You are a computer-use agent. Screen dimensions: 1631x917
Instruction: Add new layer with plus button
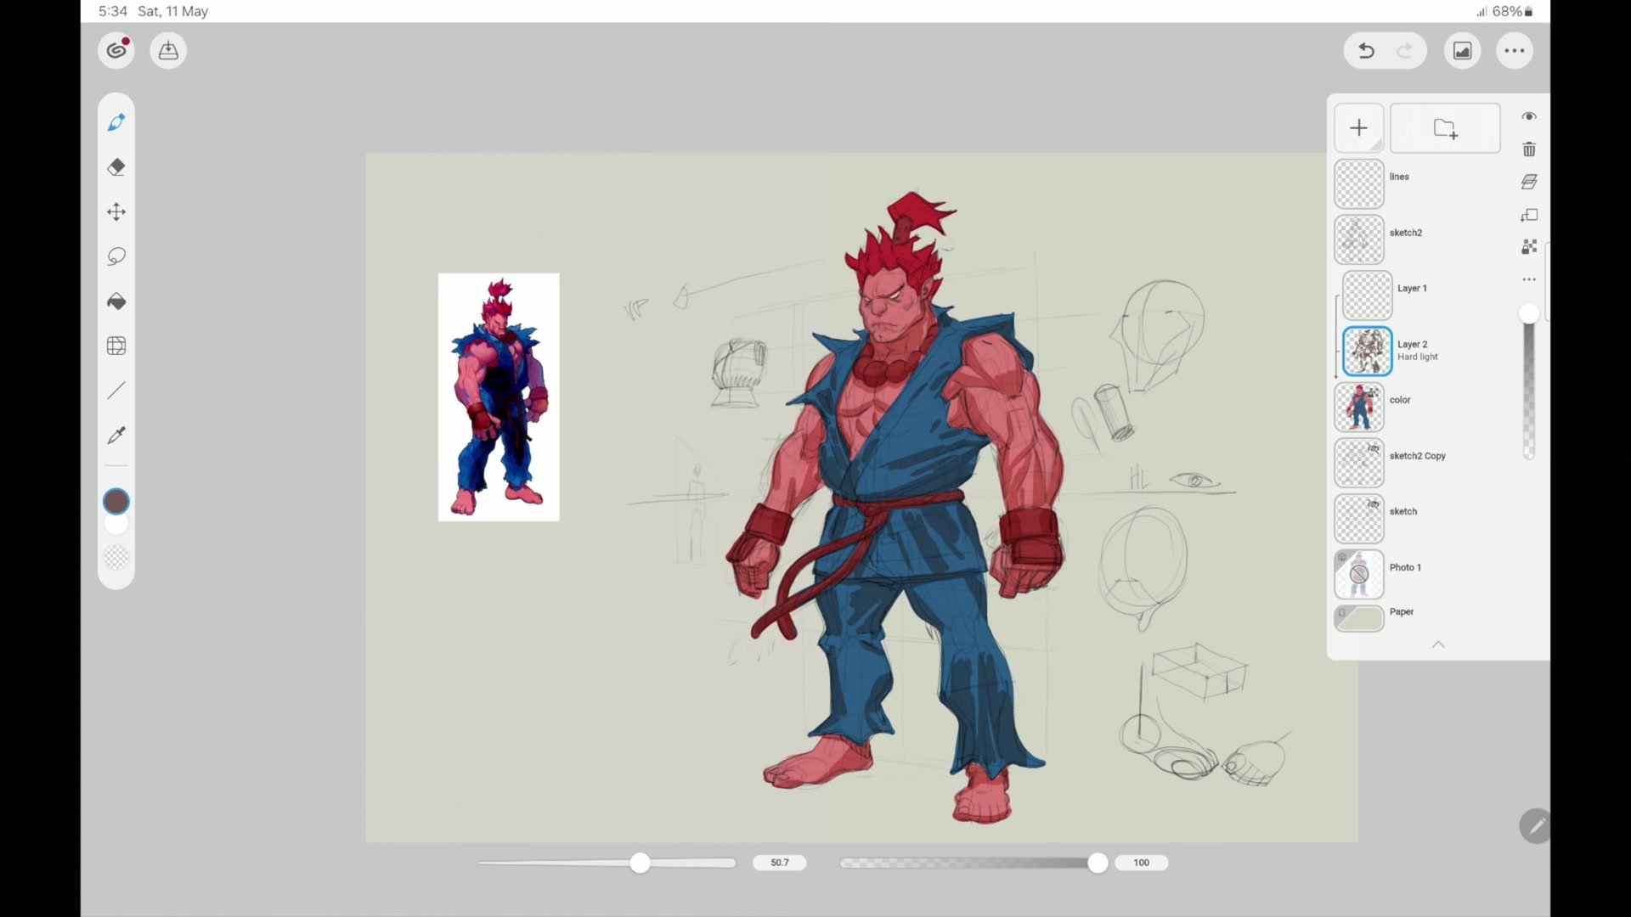click(x=1358, y=128)
